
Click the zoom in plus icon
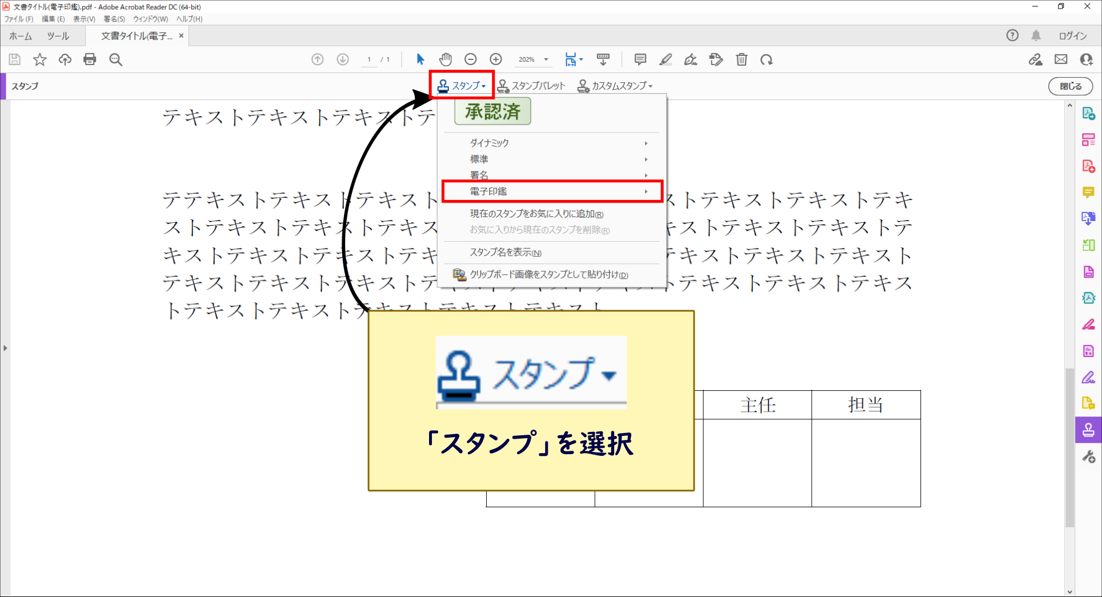coord(496,59)
